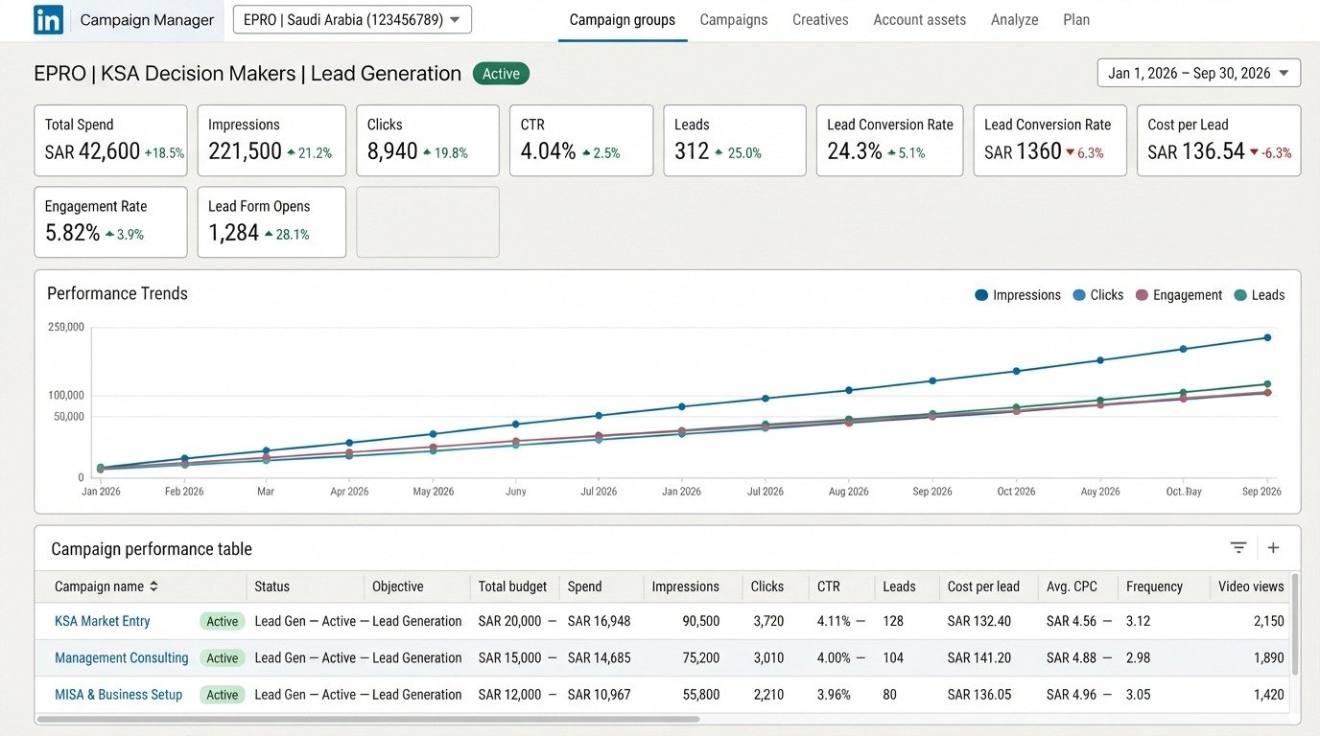The width and height of the screenshot is (1320, 736).
Task: Open the MISA & Business Setup campaign
Action: 118,695
